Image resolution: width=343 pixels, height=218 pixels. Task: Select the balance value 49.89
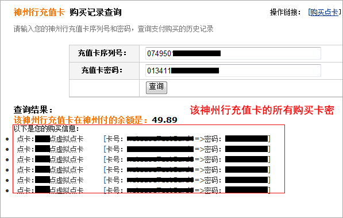[164, 120]
